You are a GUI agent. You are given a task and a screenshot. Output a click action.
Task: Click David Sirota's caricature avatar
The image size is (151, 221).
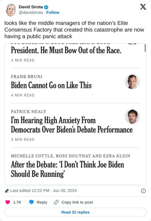point(11,10)
